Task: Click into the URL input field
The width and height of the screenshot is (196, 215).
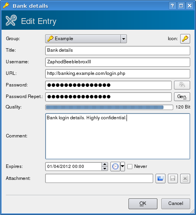Action: click(x=118, y=74)
